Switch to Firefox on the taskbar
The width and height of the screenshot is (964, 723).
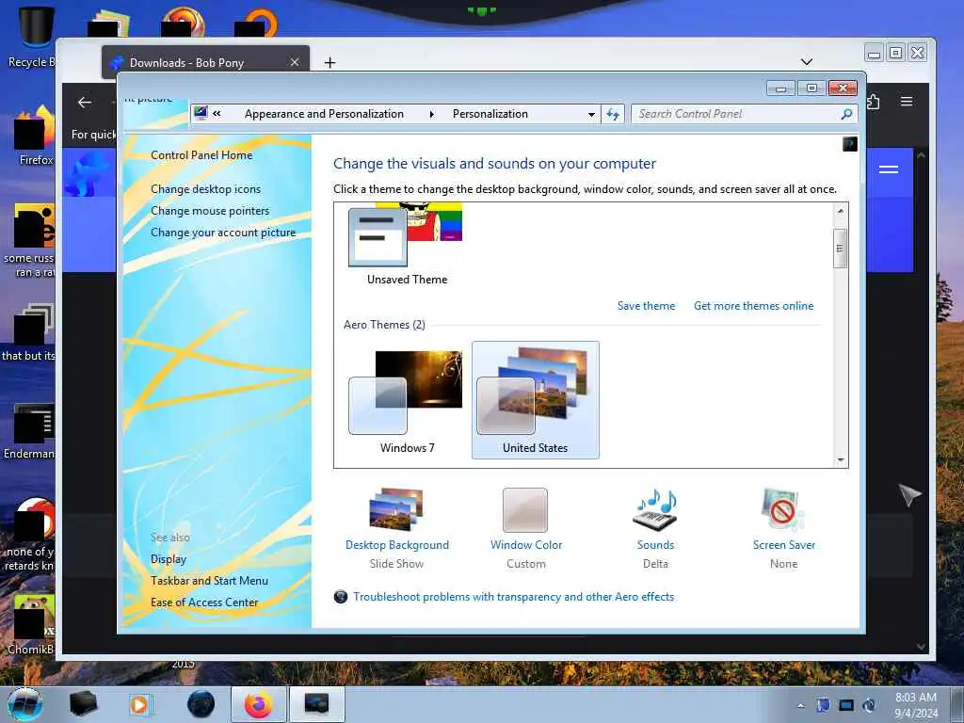(x=258, y=704)
